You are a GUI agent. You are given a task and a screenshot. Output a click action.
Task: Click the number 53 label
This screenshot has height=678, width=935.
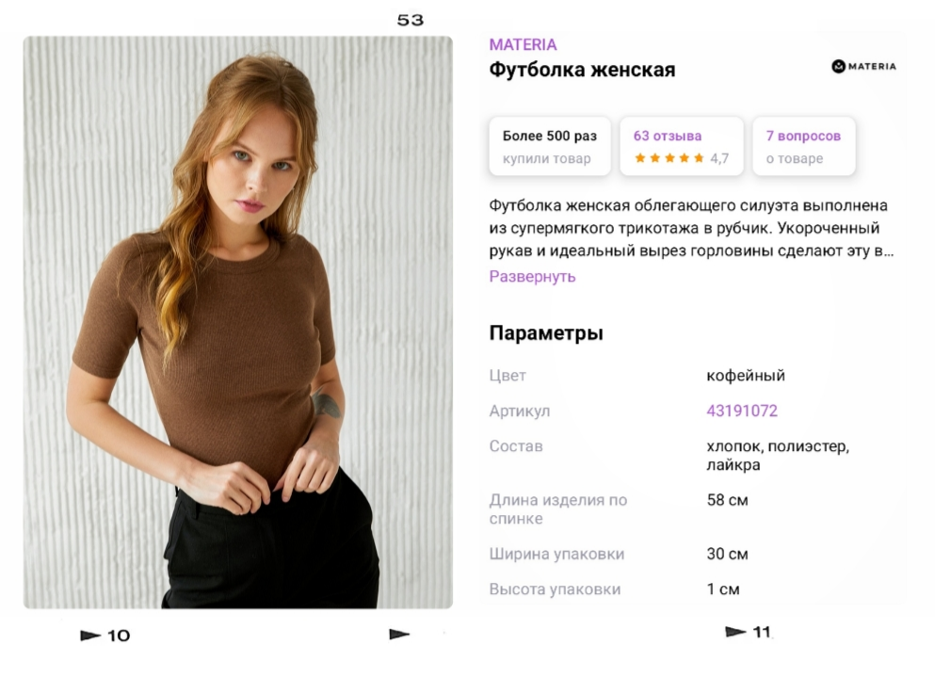(x=411, y=21)
